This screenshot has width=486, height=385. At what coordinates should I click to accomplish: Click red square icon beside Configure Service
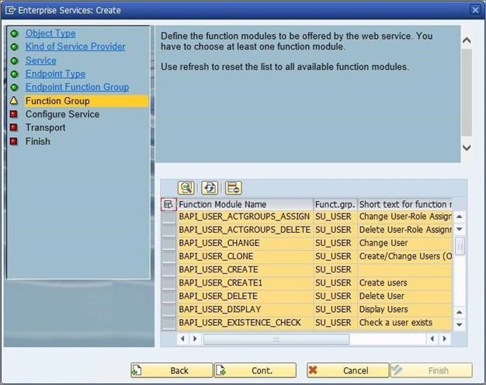coord(14,114)
